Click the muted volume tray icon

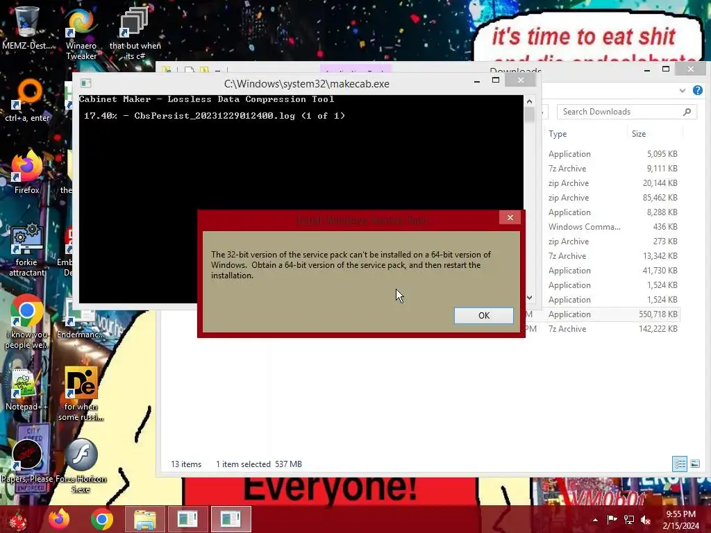click(646, 520)
